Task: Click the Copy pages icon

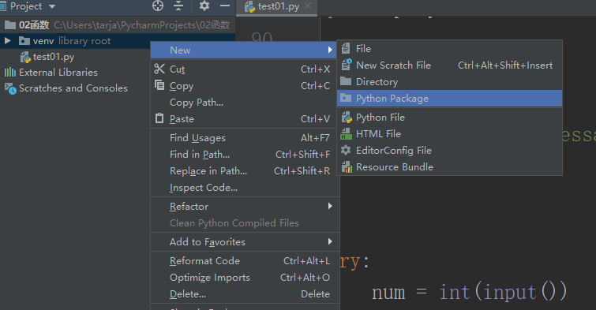Action: [159, 84]
